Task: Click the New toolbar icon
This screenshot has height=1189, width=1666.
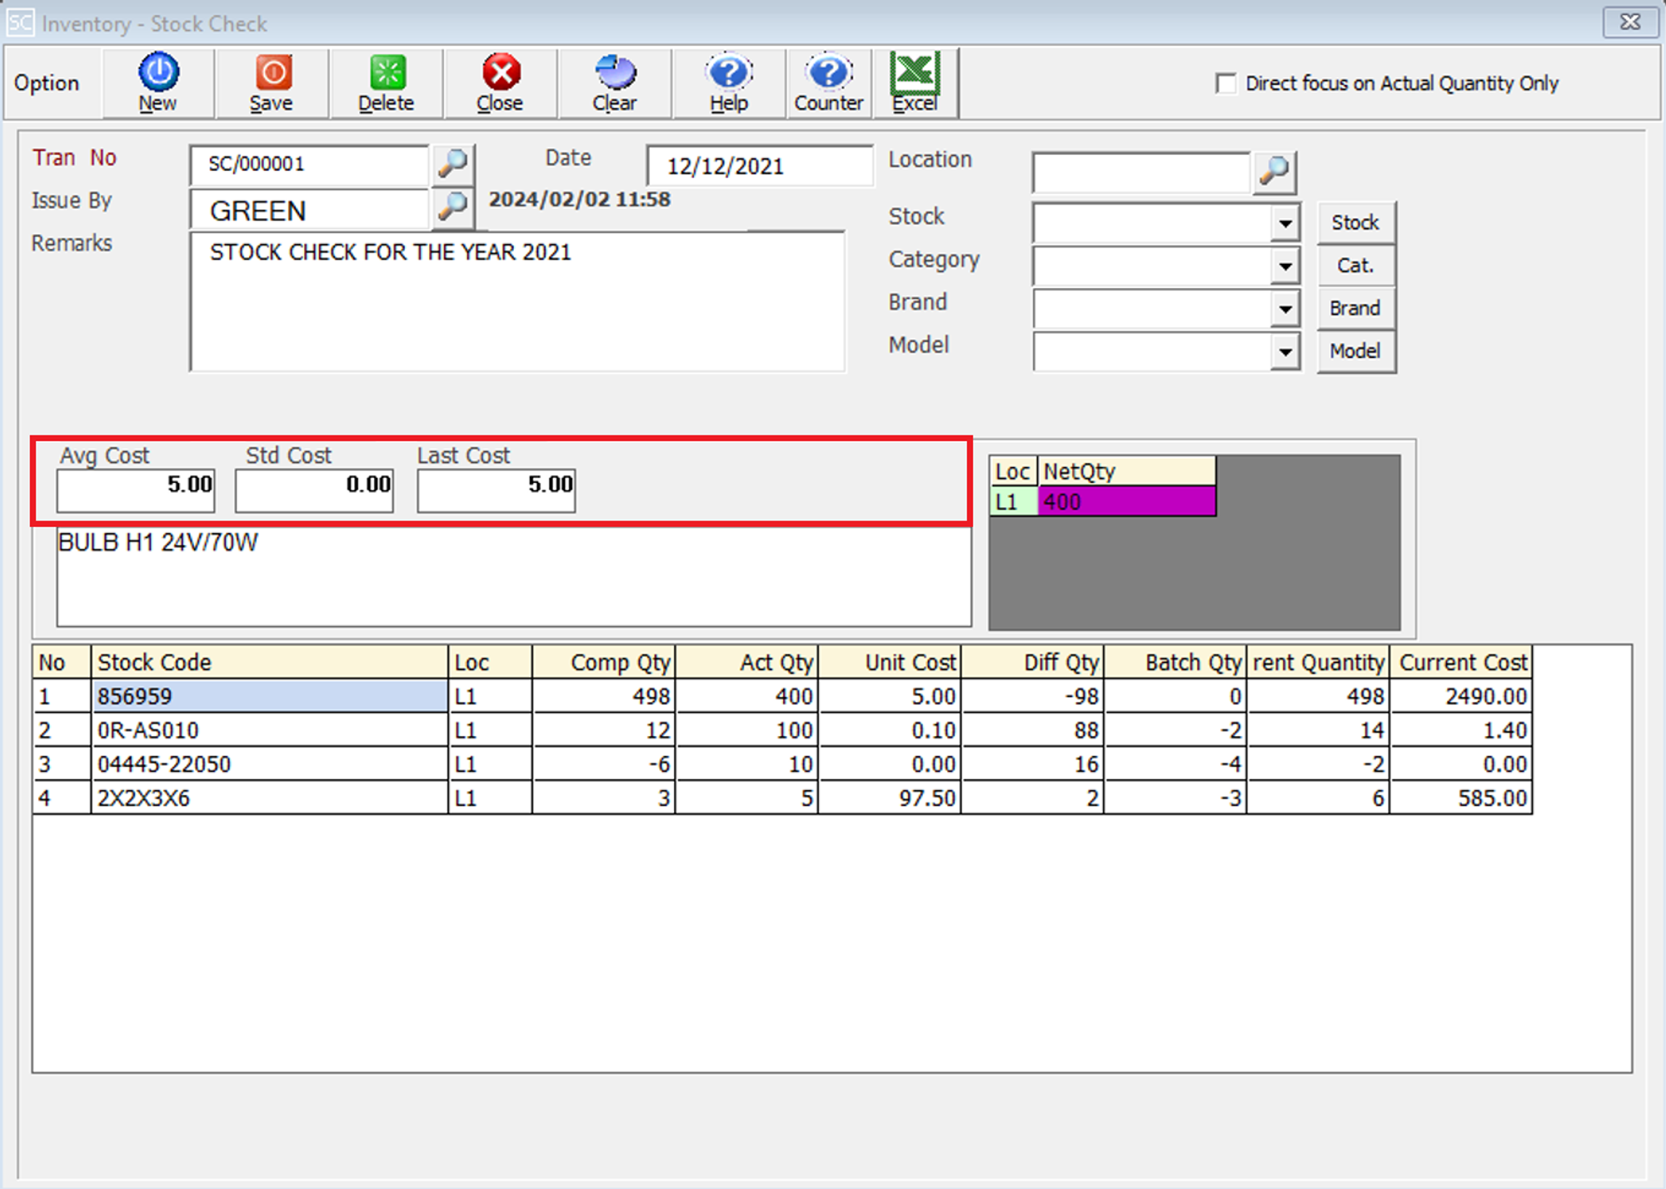Action: 157,82
